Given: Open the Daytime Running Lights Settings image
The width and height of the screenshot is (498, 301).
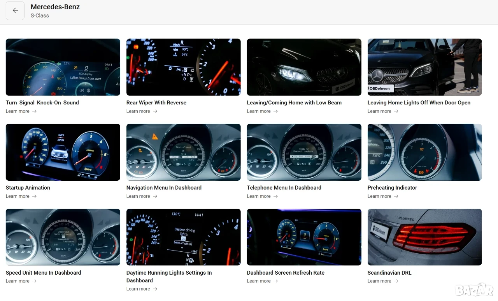Looking at the screenshot, I should [184, 237].
